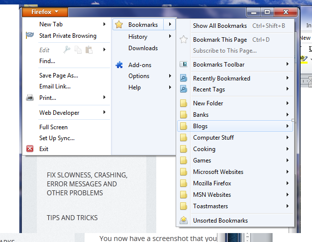The image size is (312, 242).
Task: Maximize the Firefox window
Action: [x=267, y=12]
